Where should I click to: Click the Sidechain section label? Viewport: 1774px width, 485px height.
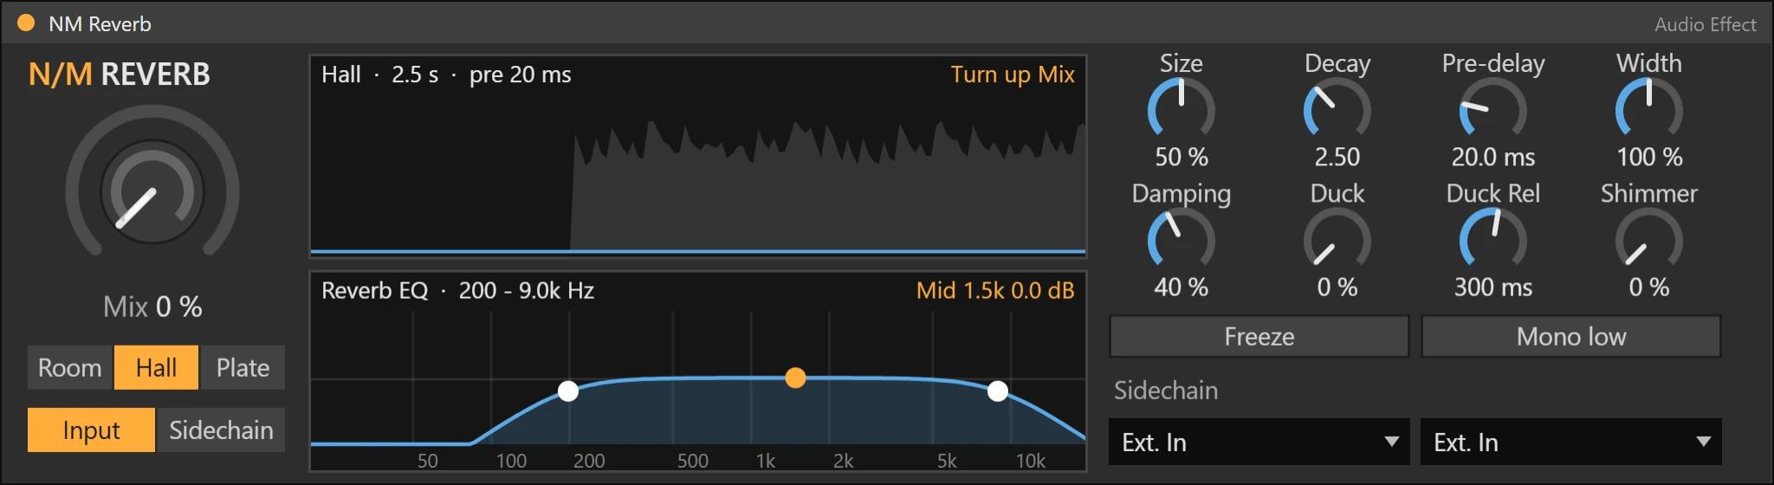point(1166,391)
